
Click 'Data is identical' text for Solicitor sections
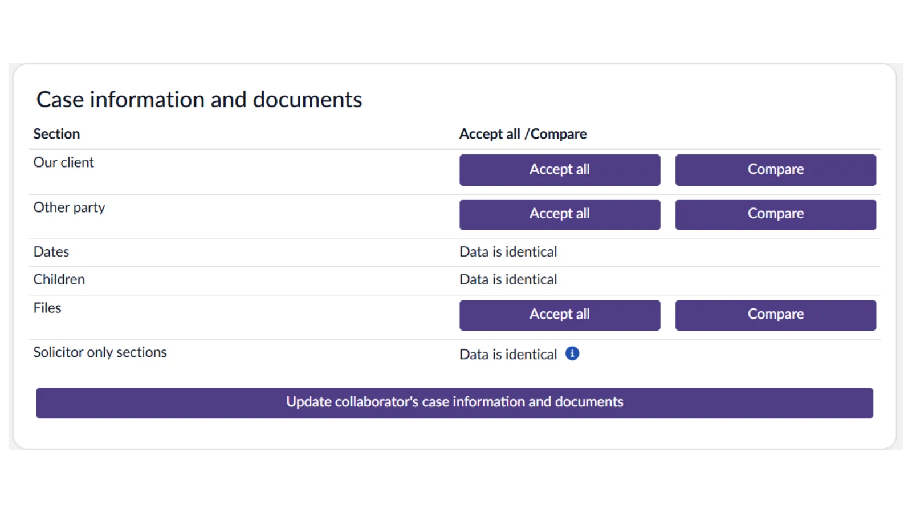click(508, 355)
